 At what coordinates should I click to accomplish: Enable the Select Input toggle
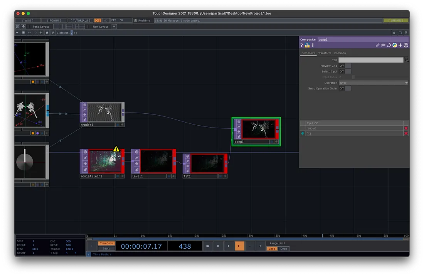348,72
